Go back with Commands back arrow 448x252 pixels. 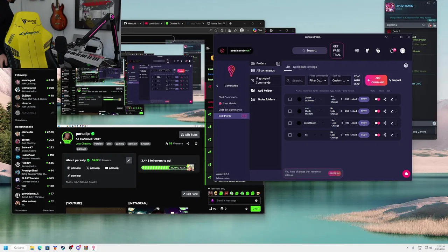point(217,86)
